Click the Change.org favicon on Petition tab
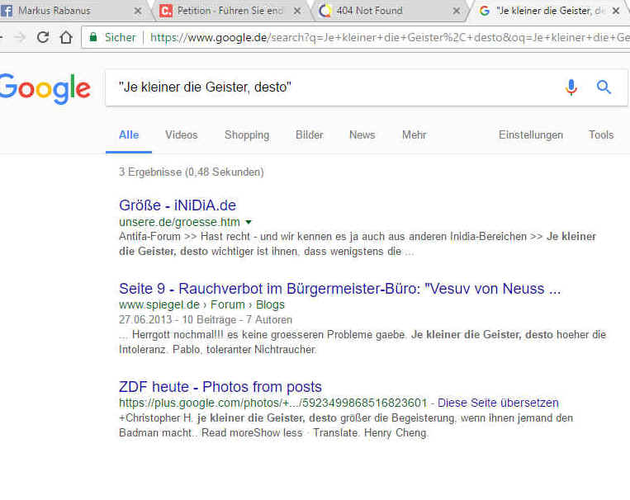The height and width of the screenshot is (500, 630). [x=165, y=11]
